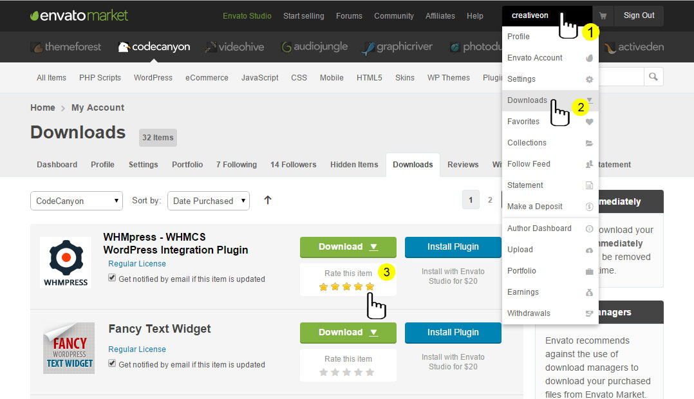Select Profile in the user dropdown
Image resolution: width=694 pixels, height=399 pixels.
tap(550, 37)
